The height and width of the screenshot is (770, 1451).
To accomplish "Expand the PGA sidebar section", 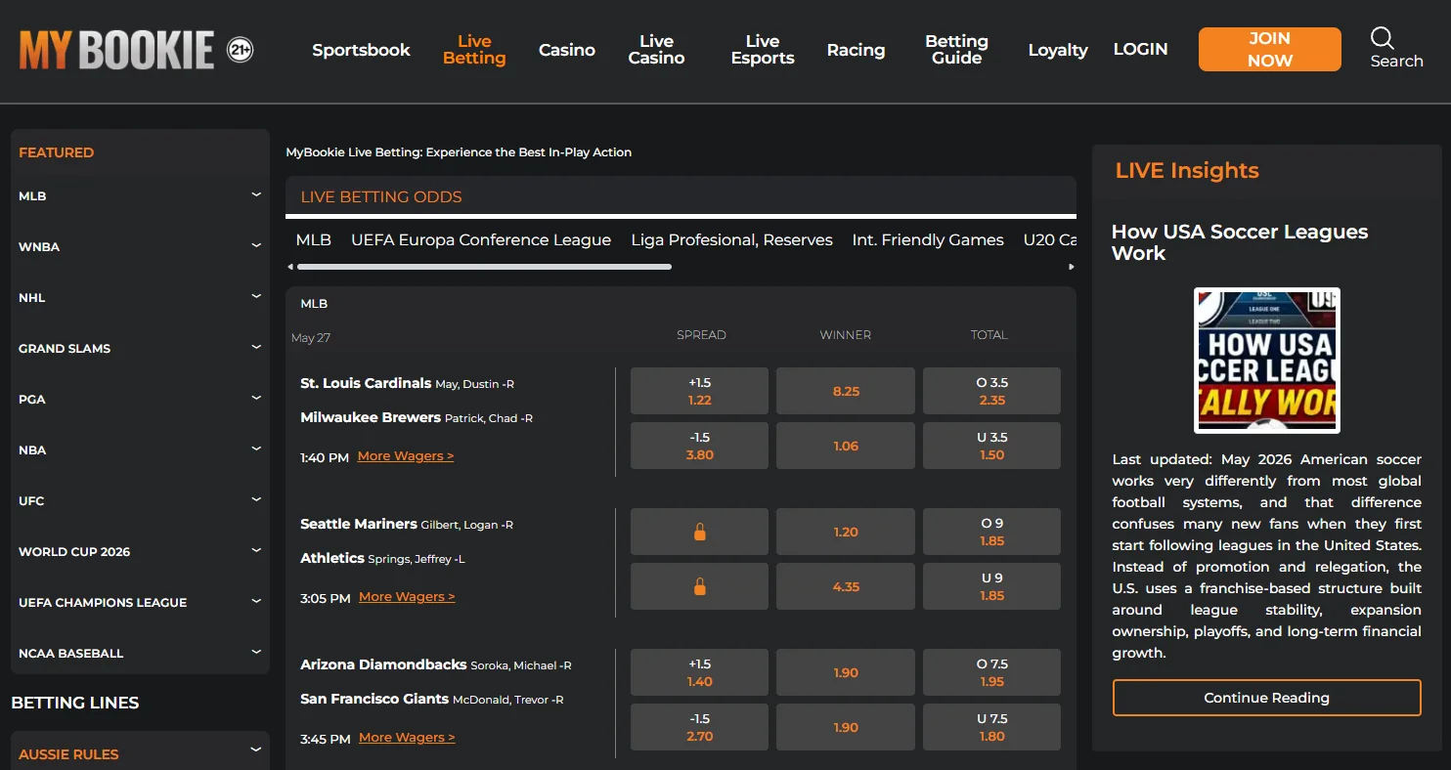I will pos(140,399).
